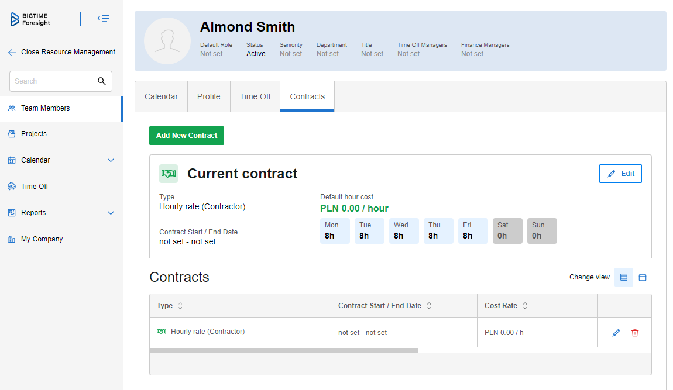Click the horizontal table scrollbar
The width and height of the screenshot is (673, 390).
tap(284, 350)
